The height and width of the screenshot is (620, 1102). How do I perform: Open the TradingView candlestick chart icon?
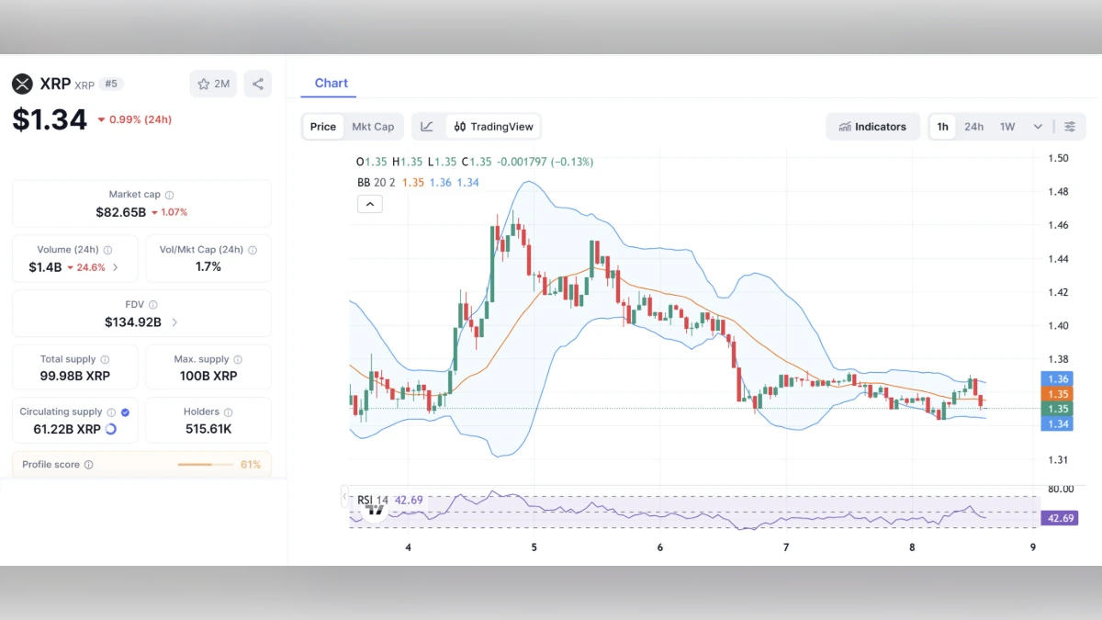[460, 126]
